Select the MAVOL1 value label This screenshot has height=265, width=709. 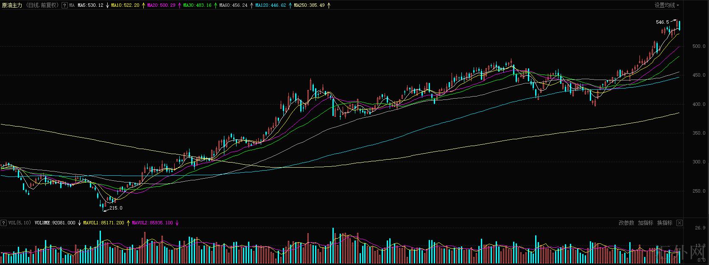point(103,223)
